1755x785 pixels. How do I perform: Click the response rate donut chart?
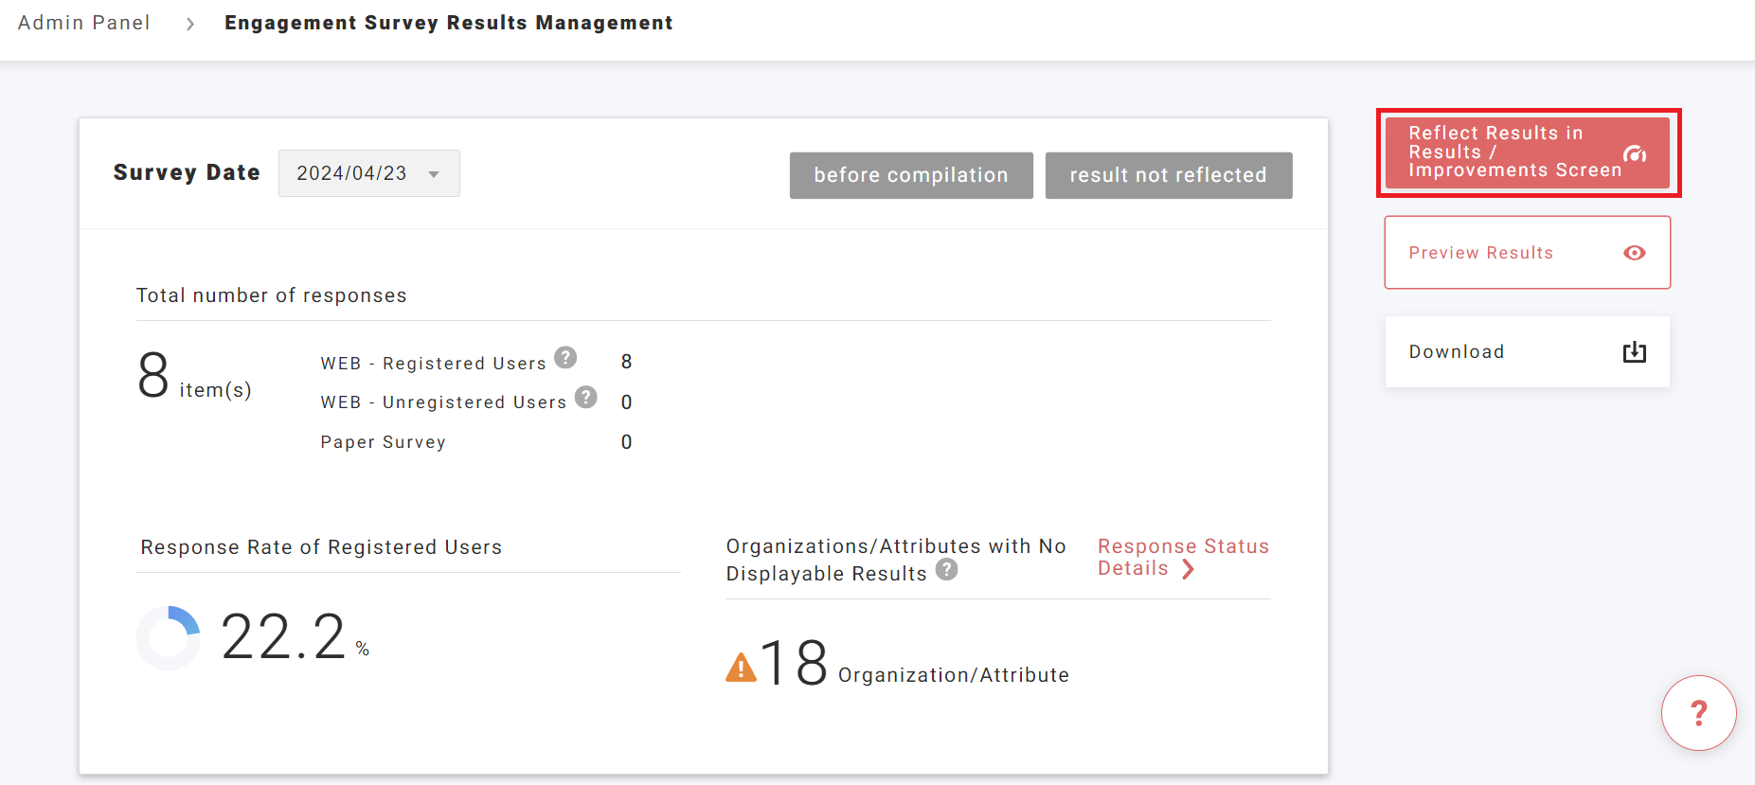click(x=169, y=637)
